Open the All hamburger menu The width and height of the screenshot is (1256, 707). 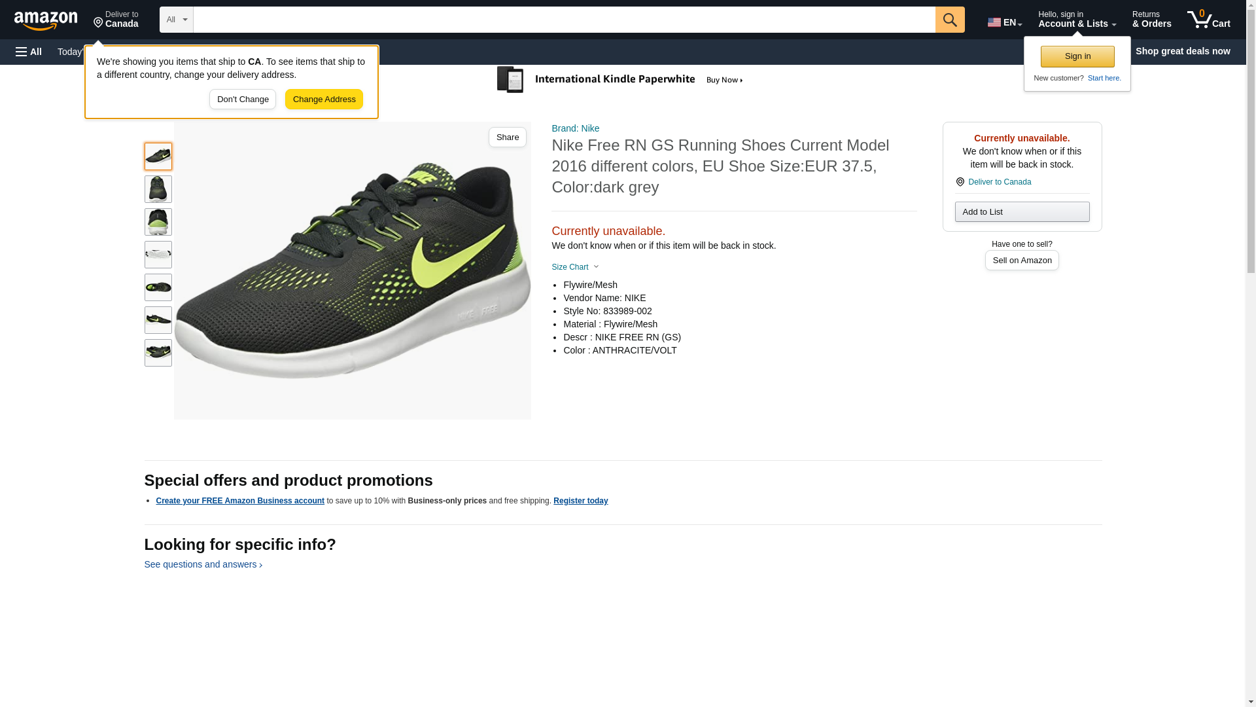29,52
